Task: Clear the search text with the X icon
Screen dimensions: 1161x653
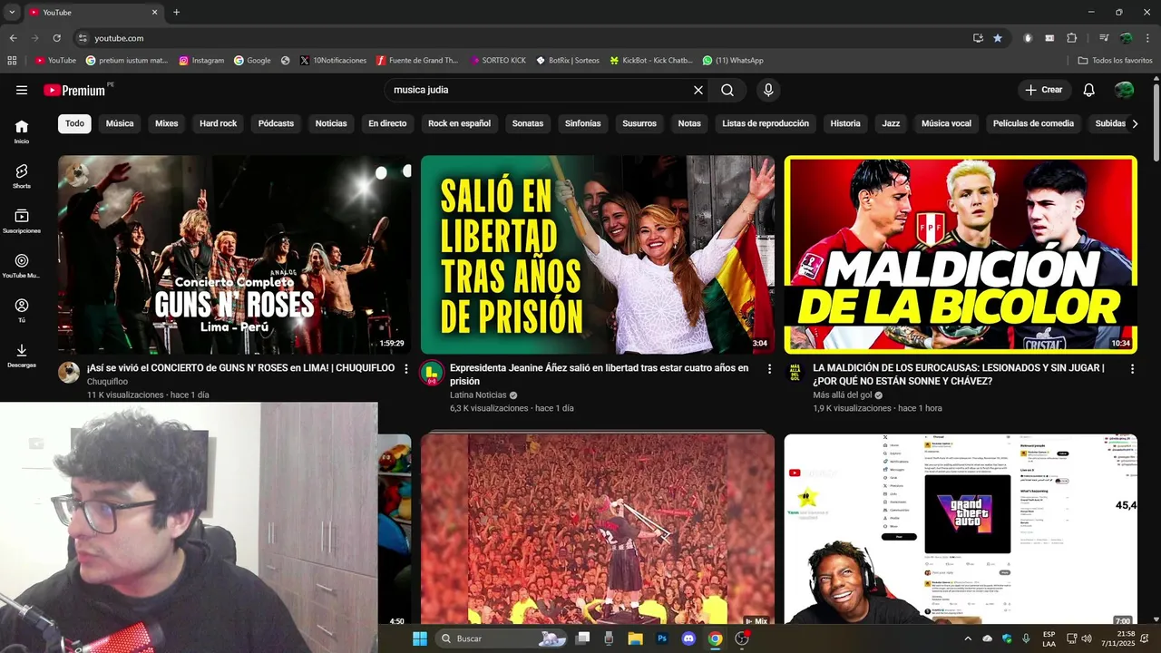Action: (x=698, y=90)
